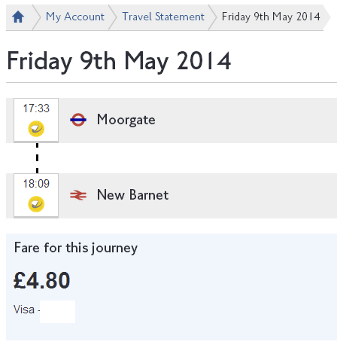337x351 pixels.
Task: Select the 17:33 touch-in time box
Action: [36, 120]
